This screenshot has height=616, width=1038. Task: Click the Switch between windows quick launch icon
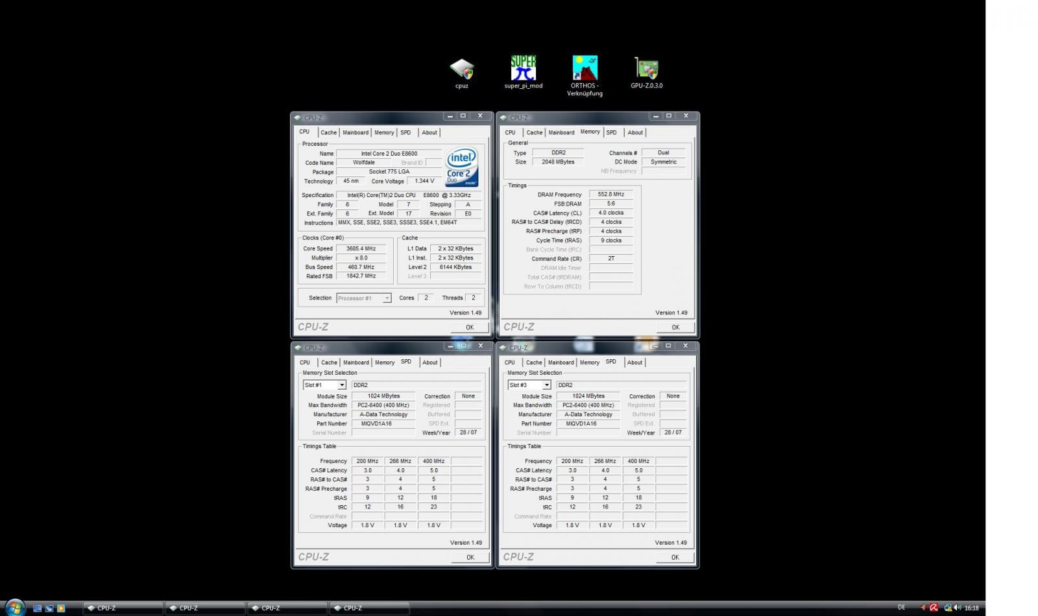point(49,608)
